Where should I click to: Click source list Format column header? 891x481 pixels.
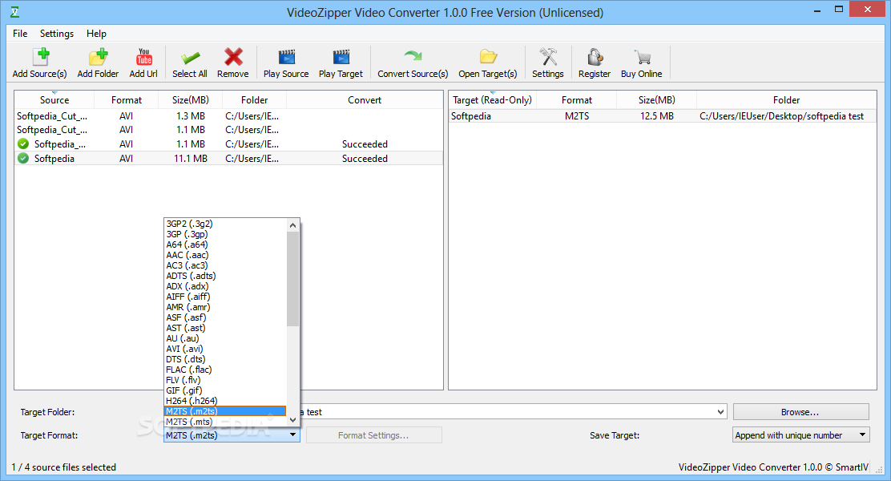126,99
